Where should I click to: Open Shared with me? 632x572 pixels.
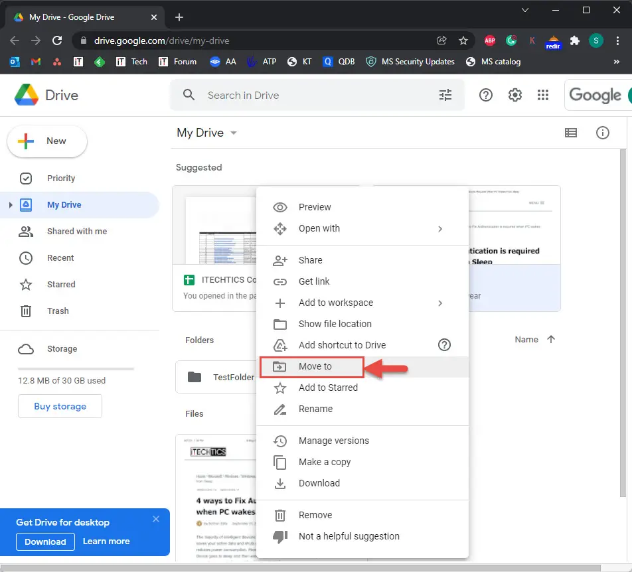[80, 231]
